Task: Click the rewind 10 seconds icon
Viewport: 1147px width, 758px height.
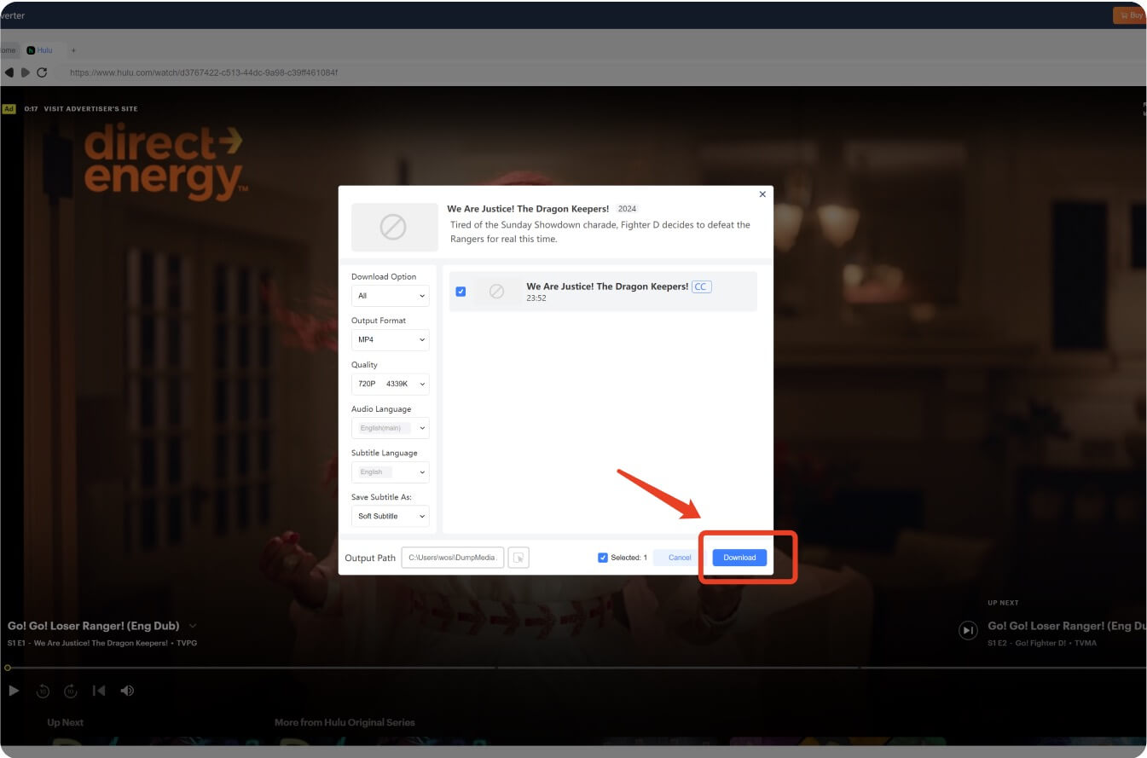Action: [43, 691]
